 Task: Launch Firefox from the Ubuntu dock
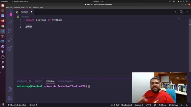pos(3,21)
